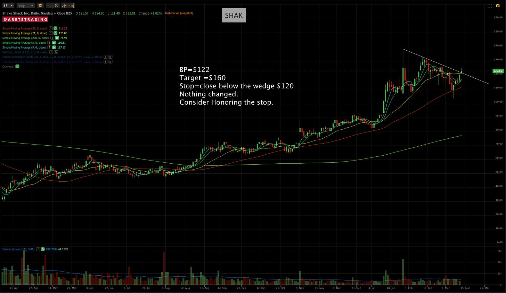
Task: Toggle D visibility for SMA 50 study
Action: [x=55, y=28]
